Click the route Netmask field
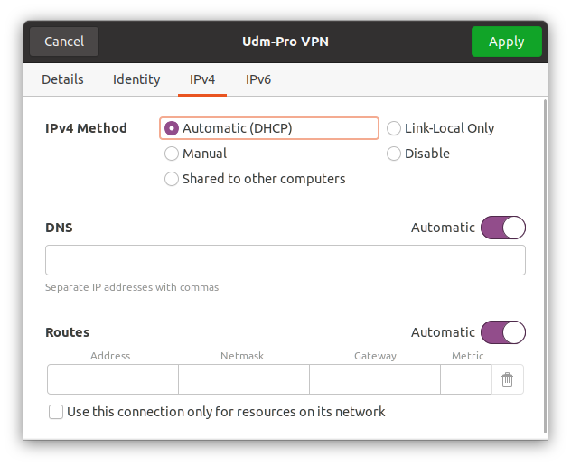This screenshot has height=466, width=571. coord(243,380)
